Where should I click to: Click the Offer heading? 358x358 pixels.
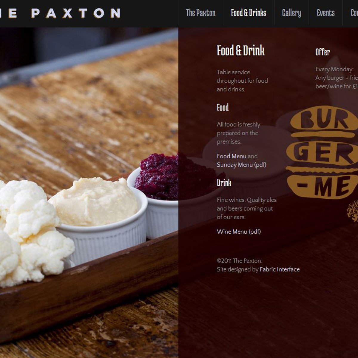pos(322,52)
